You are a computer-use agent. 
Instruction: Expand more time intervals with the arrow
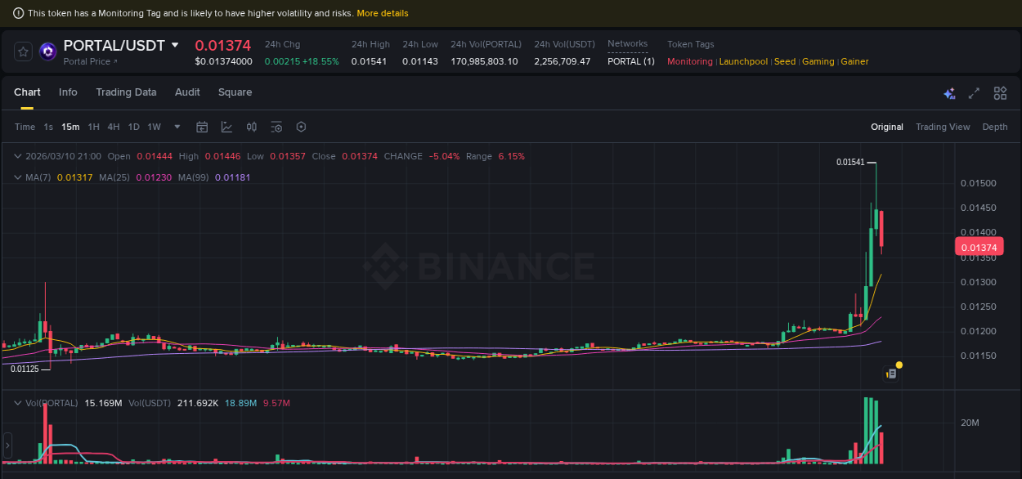click(177, 127)
